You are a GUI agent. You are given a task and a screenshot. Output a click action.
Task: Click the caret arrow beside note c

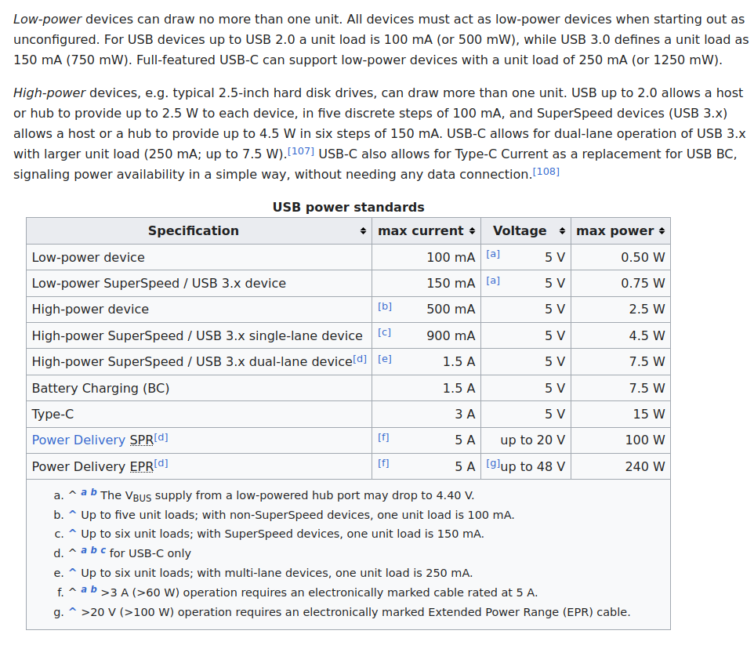click(x=73, y=534)
